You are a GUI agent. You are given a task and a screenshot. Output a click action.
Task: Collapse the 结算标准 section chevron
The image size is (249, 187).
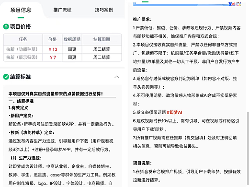coord(117,77)
